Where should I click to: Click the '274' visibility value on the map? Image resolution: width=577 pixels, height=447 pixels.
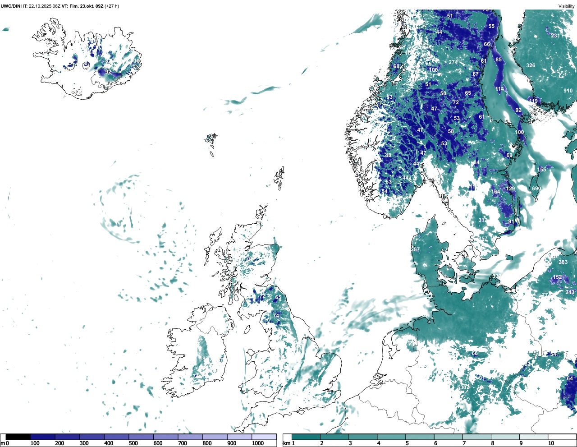453,62
